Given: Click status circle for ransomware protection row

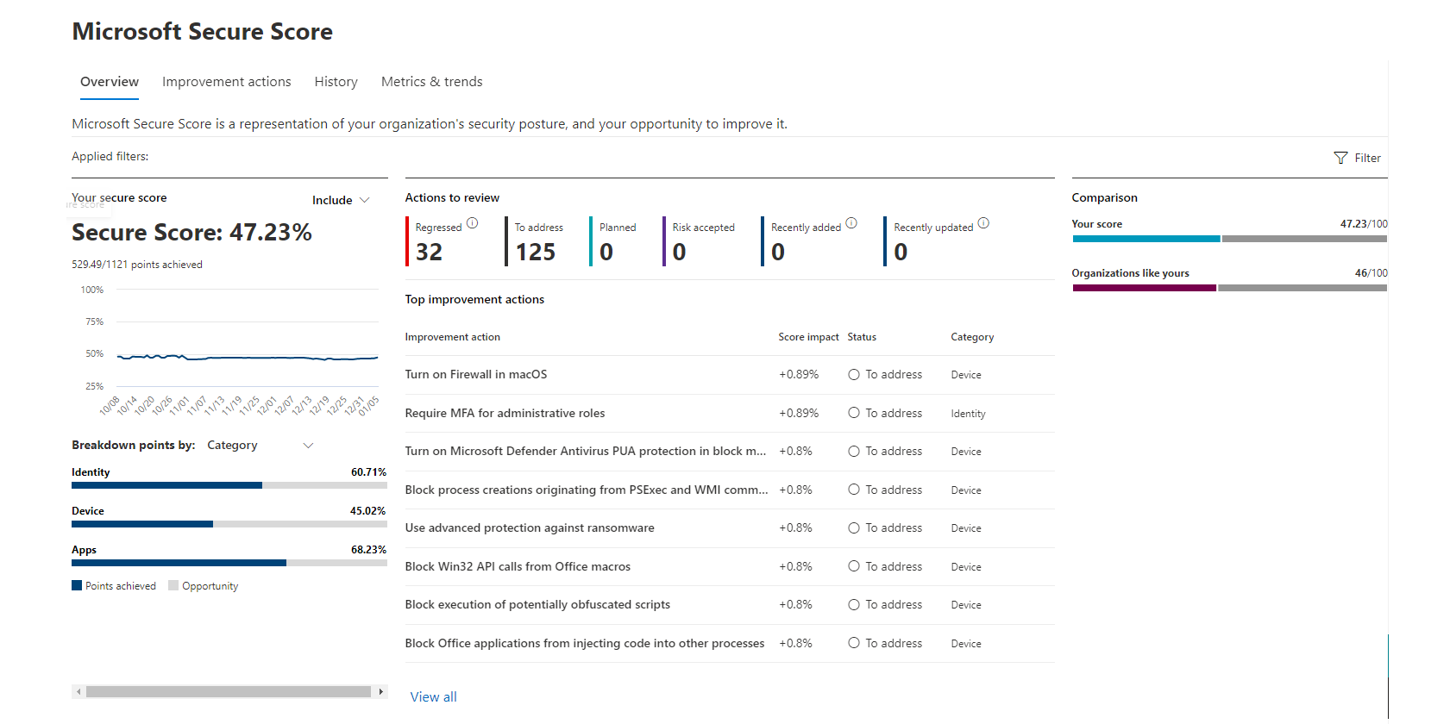Looking at the screenshot, I should click(854, 528).
